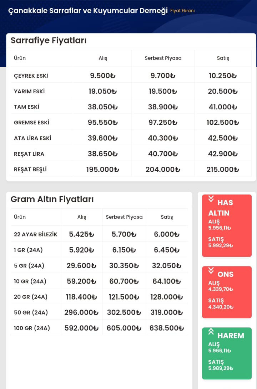Select the Gram Altın Fiyatları section heading
The width and height of the screenshot is (257, 389).
[52, 199]
